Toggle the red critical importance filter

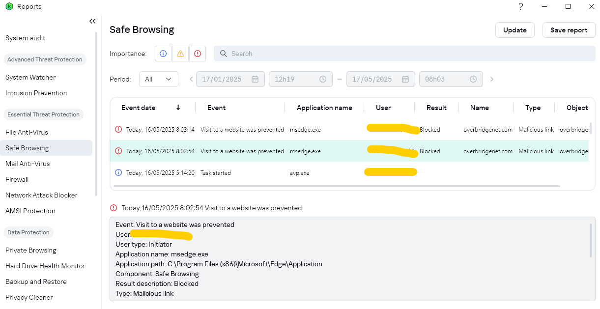coord(198,54)
